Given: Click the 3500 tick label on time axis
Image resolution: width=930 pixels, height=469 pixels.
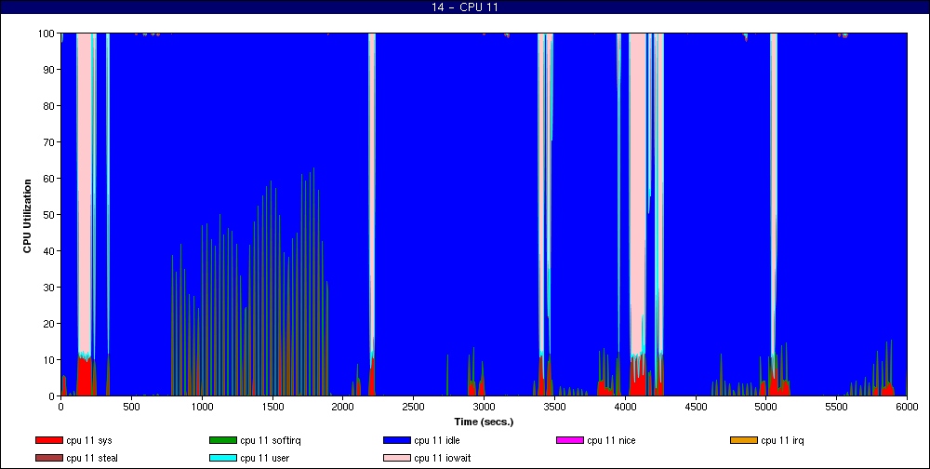Looking at the screenshot, I should point(554,407).
